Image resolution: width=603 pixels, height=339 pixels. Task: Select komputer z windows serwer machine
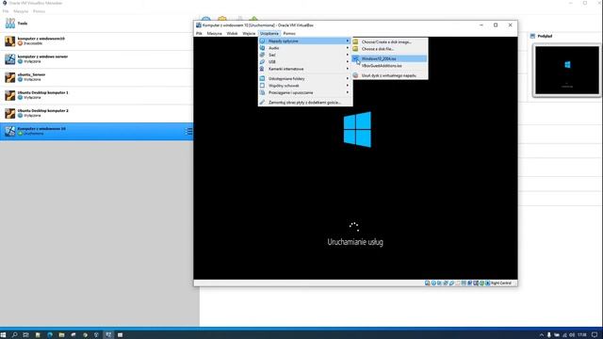click(96, 59)
